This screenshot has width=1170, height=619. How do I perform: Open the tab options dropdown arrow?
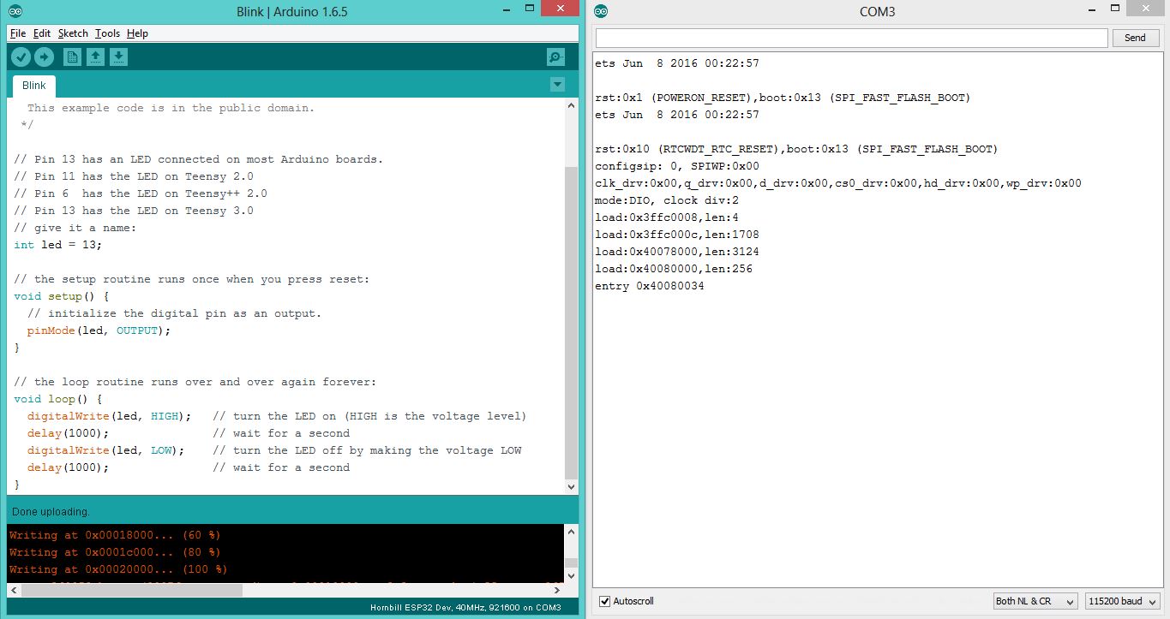tap(558, 85)
